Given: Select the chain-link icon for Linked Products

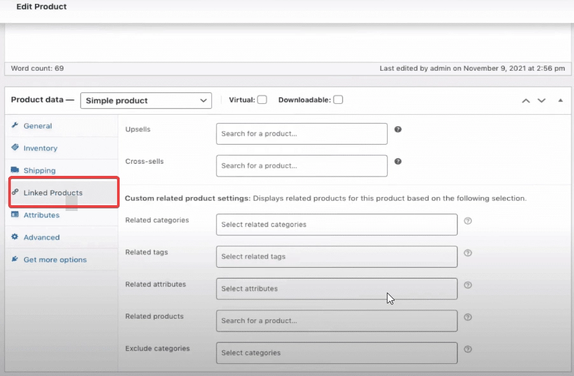Looking at the screenshot, I should (15, 192).
